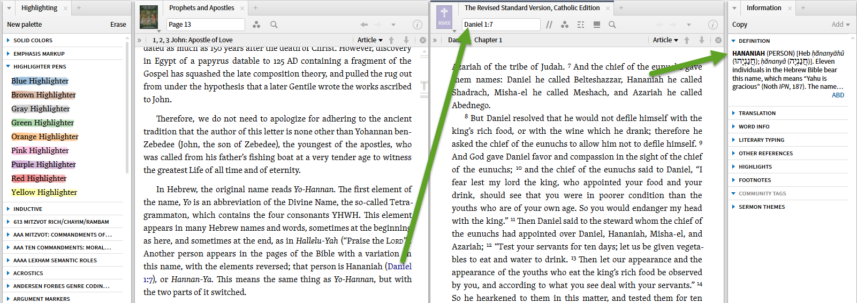
Task: Switch RSVCE panel to reading view
Action: click(x=596, y=25)
